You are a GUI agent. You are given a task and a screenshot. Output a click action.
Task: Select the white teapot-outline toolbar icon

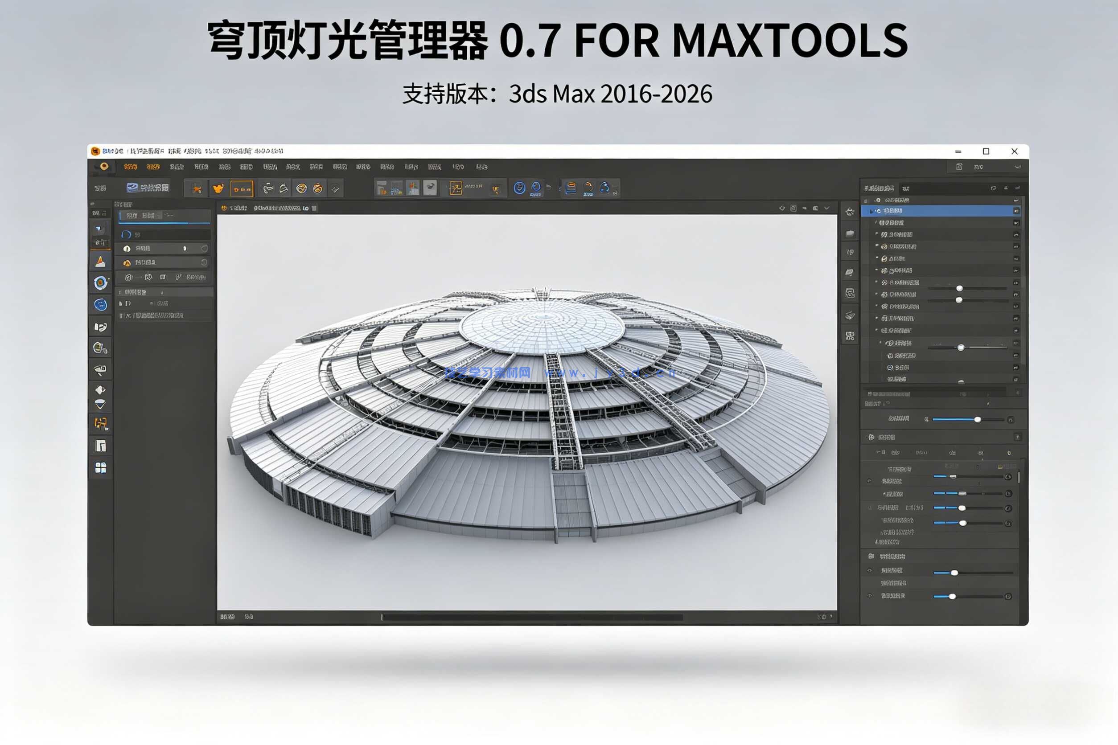268,188
